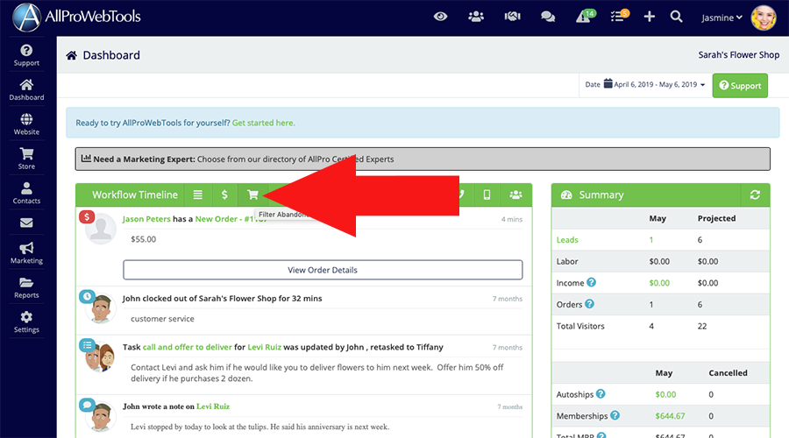Open Levi Ruiz link in task entry
This screenshot has height=438, width=789.
pos(264,347)
